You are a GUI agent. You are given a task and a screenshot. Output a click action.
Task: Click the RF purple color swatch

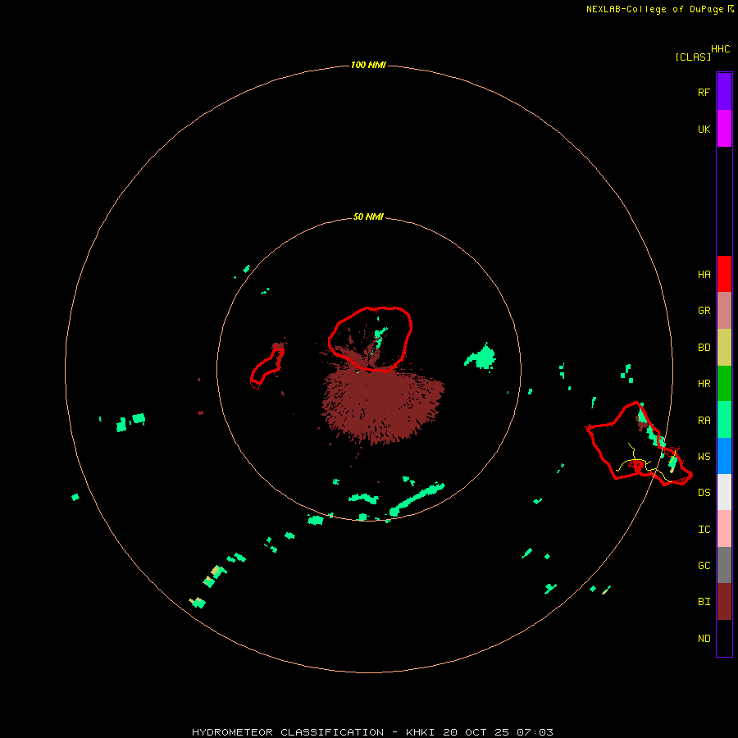pos(724,92)
